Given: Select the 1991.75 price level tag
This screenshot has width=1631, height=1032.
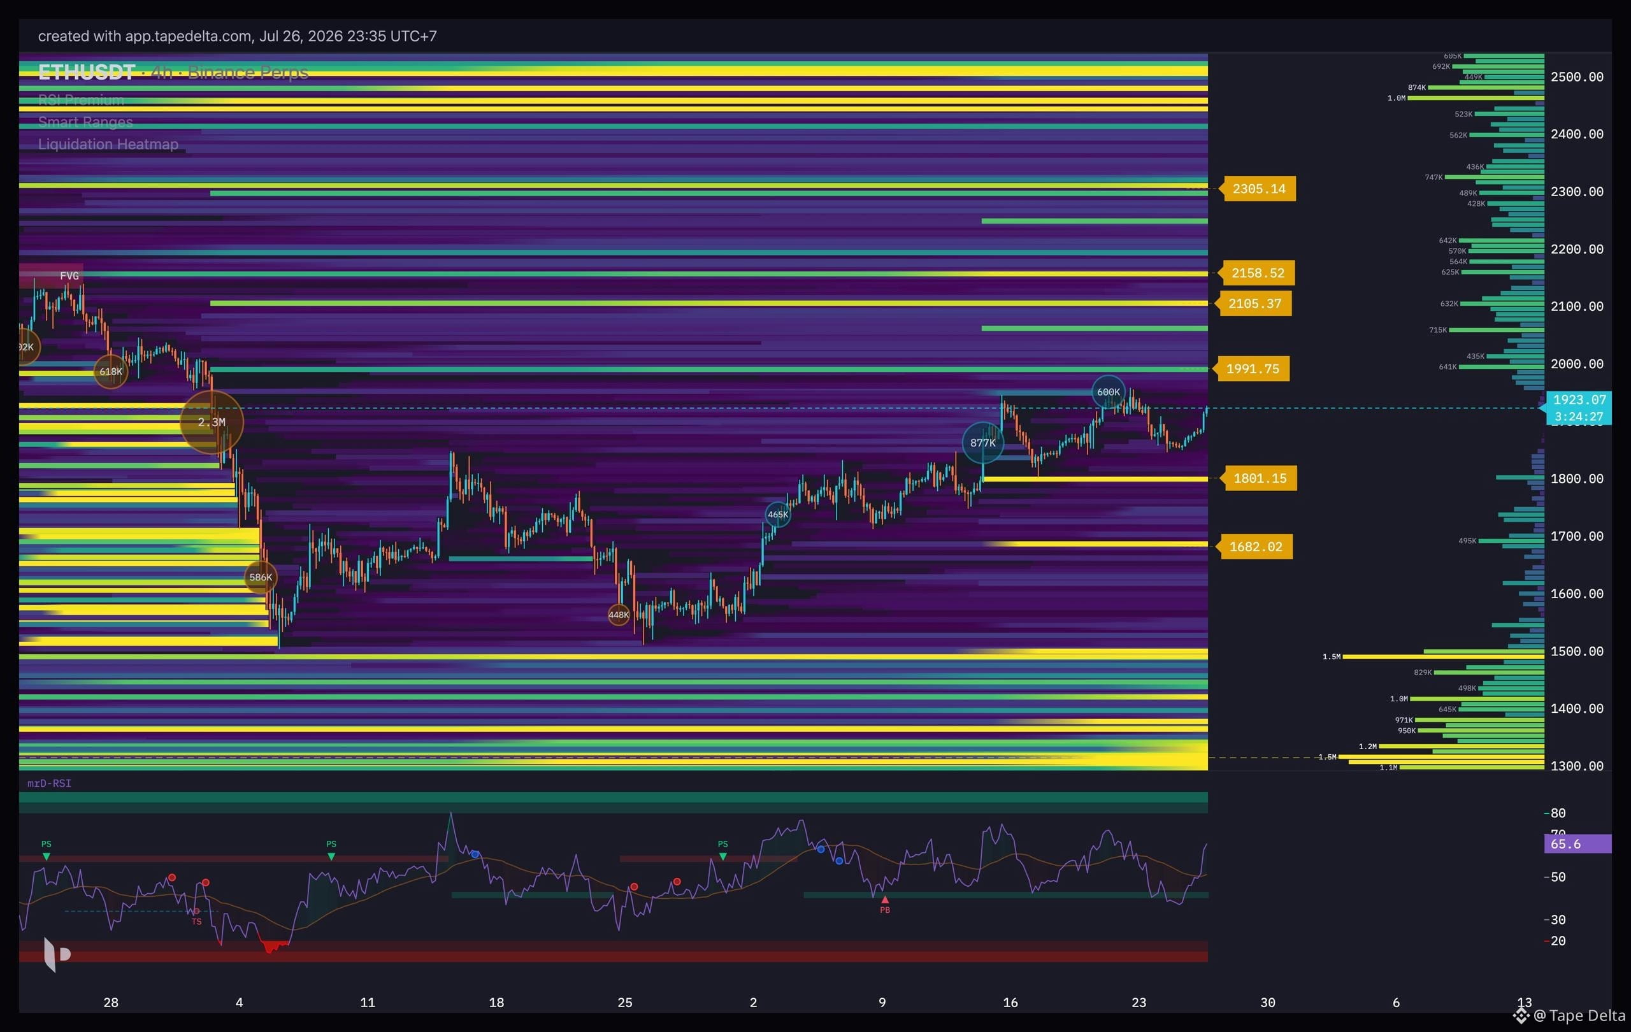Looking at the screenshot, I should (1253, 368).
